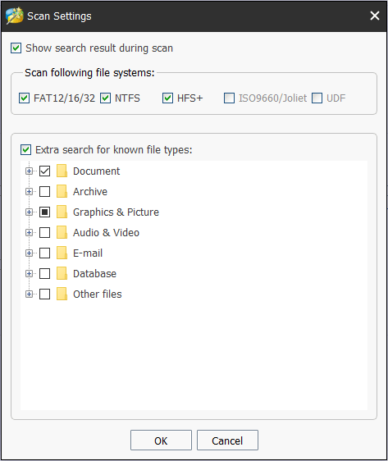Click the Scan Settings wizard icon in title bar

pyautogui.click(x=15, y=16)
